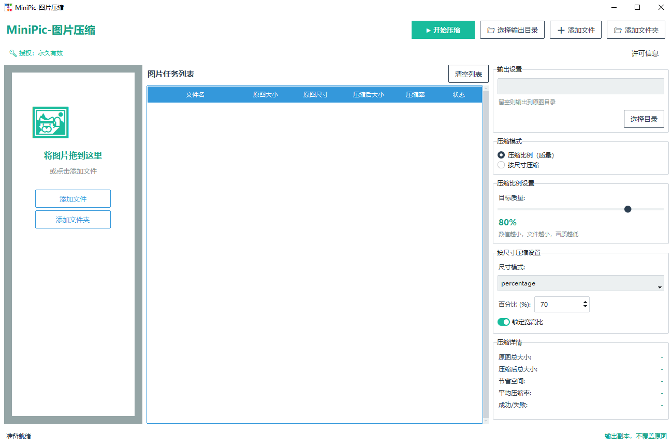Screen dimensions: 672x445
Task: Click 添加文件夹 button in drop panel
Action: click(73, 220)
